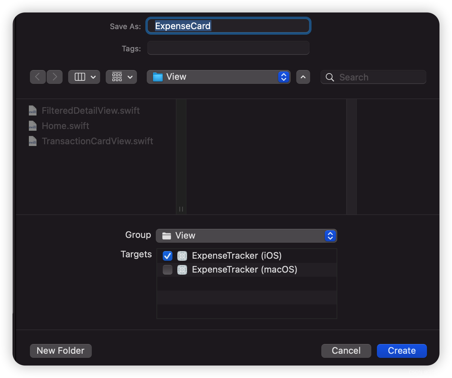Click the ExpenseTracker (macOS) app icon

182,270
